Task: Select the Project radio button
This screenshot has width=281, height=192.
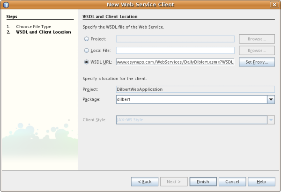Action: pyautogui.click(x=86, y=39)
